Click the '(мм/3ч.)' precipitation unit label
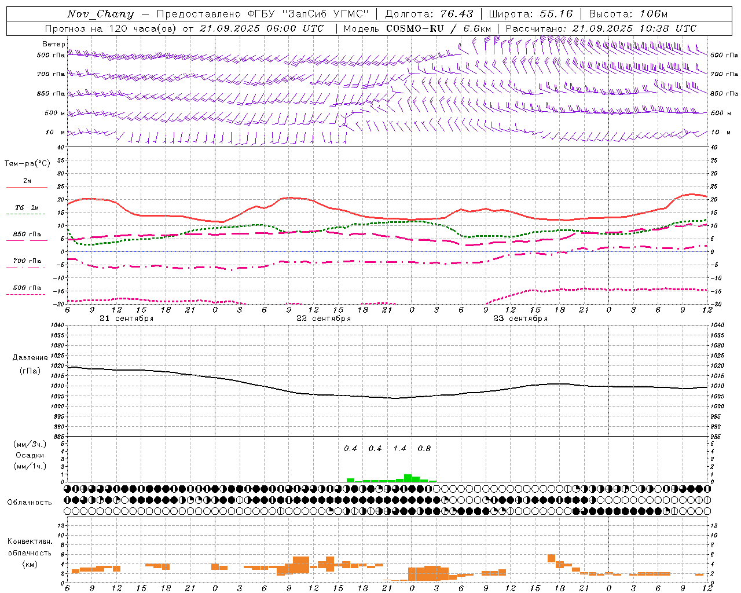Screen dimensions: 741x593 (x=30, y=444)
